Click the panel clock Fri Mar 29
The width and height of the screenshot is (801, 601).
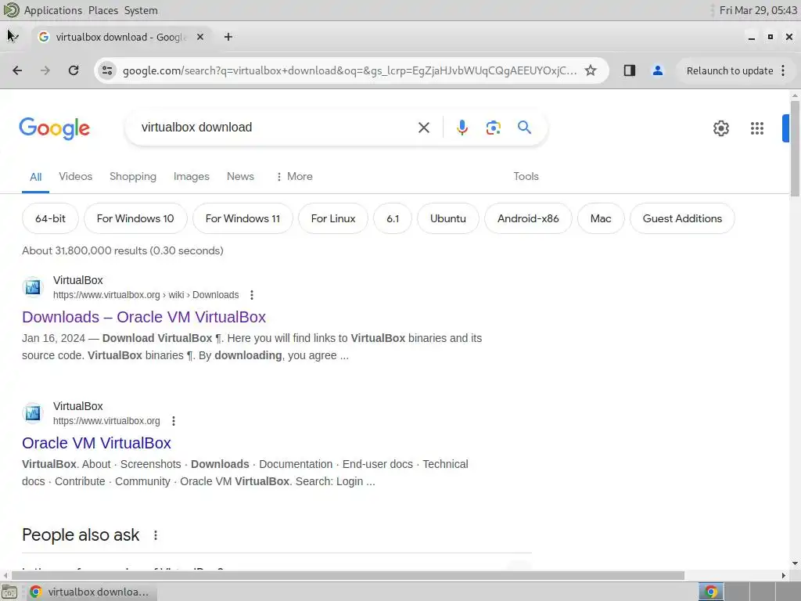(758, 10)
